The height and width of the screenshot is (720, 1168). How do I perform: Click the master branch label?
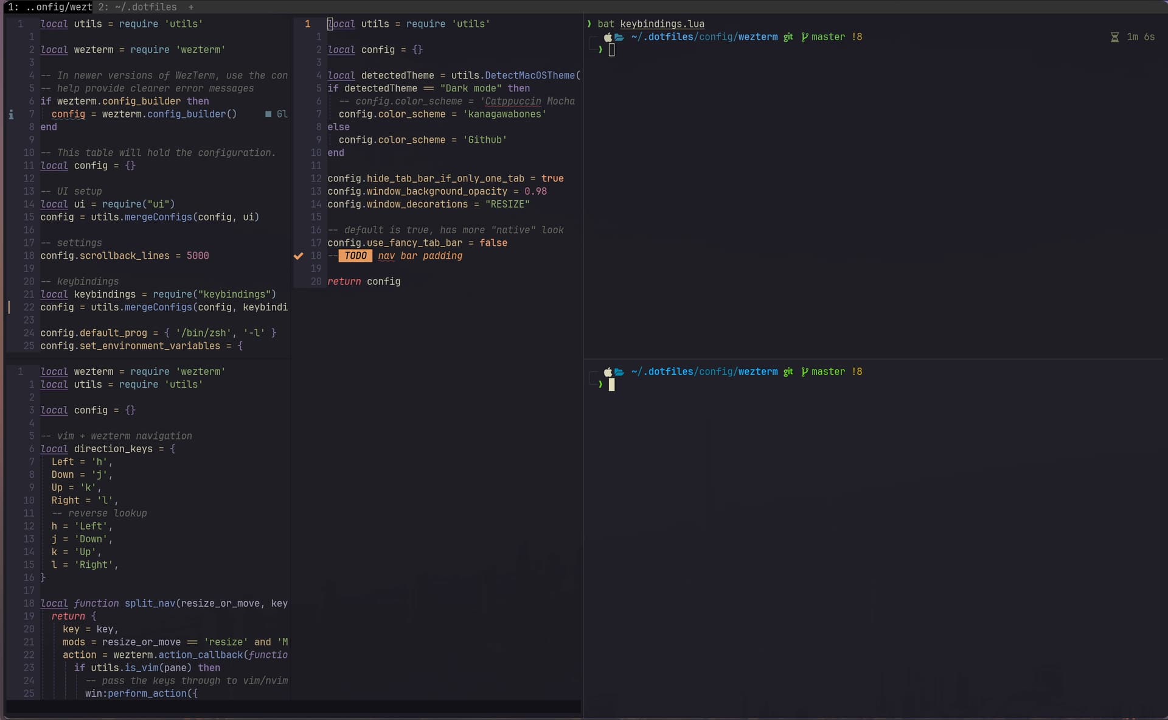tap(827, 37)
